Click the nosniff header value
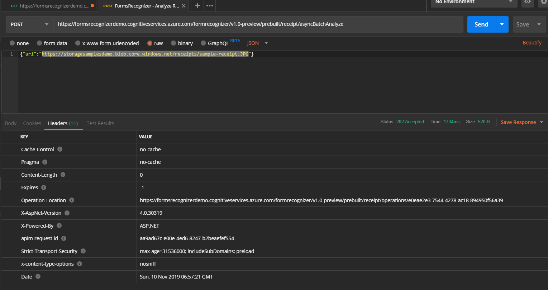The height and width of the screenshot is (290, 548). 148,264
